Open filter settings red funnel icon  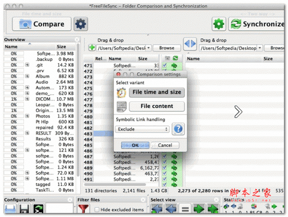[x=84, y=209]
